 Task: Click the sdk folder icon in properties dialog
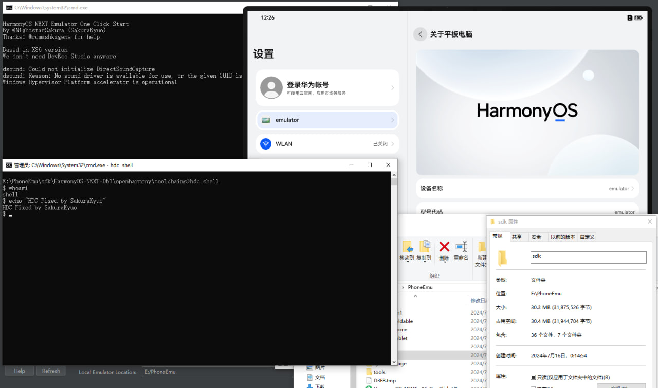[x=502, y=258]
